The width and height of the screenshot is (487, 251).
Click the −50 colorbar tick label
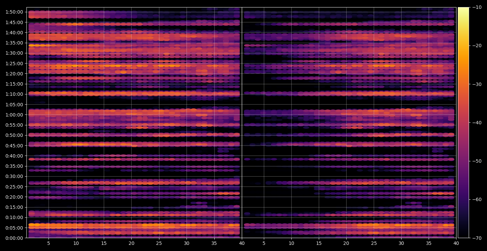pyautogui.click(x=476, y=161)
